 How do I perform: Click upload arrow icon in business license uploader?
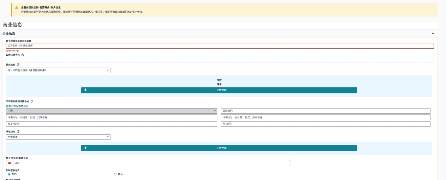click(85, 90)
